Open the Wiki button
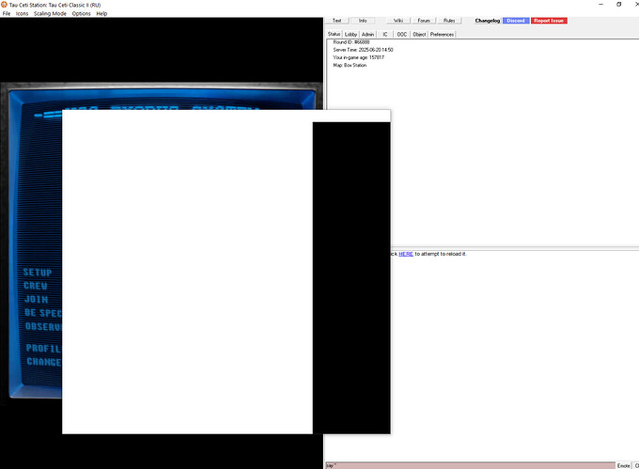Image resolution: width=639 pixels, height=469 pixels. point(398,21)
